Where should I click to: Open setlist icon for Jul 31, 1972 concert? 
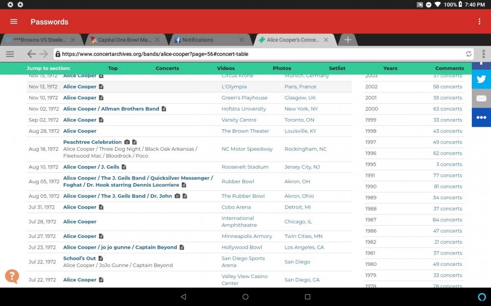coord(101,207)
